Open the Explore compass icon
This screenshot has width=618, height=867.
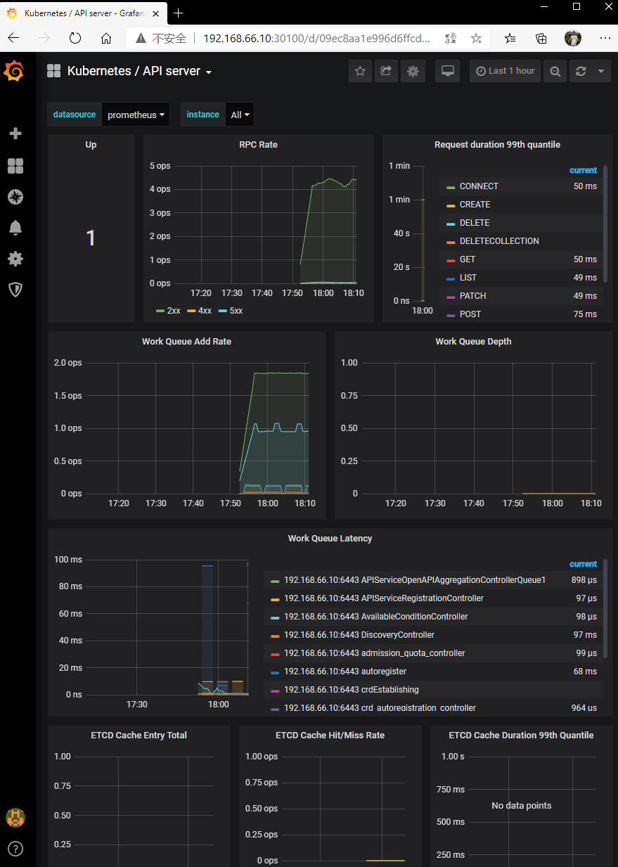pyautogui.click(x=15, y=197)
